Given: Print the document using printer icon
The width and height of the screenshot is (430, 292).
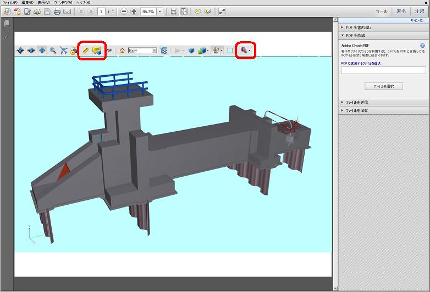Looking at the screenshot, I should click(57, 12).
